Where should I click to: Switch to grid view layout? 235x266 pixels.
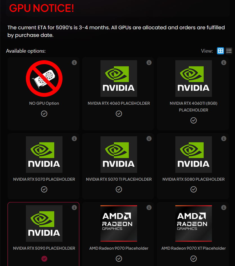(220, 51)
